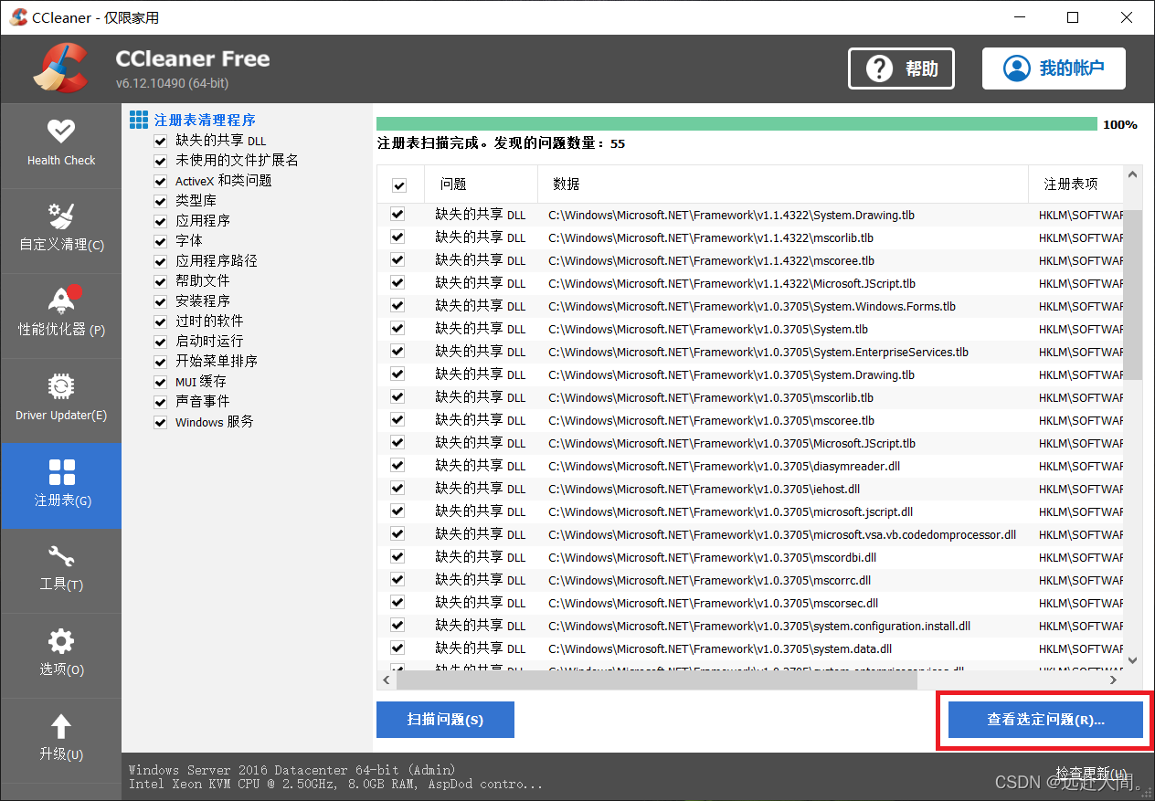Image resolution: width=1155 pixels, height=801 pixels.
Task: Uncheck the diasymreader.dll row checkbox
Action: pos(397,466)
